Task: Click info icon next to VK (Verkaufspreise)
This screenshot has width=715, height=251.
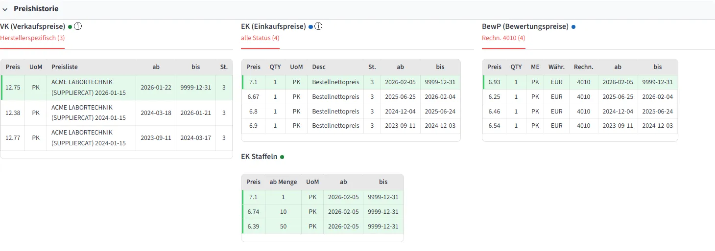Action: (x=78, y=26)
